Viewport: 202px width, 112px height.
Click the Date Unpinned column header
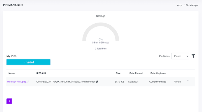159,73
